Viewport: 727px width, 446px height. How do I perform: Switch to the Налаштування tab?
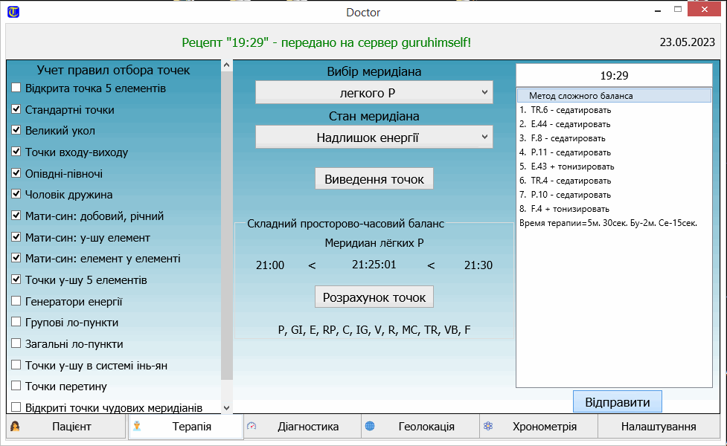[657, 427]
